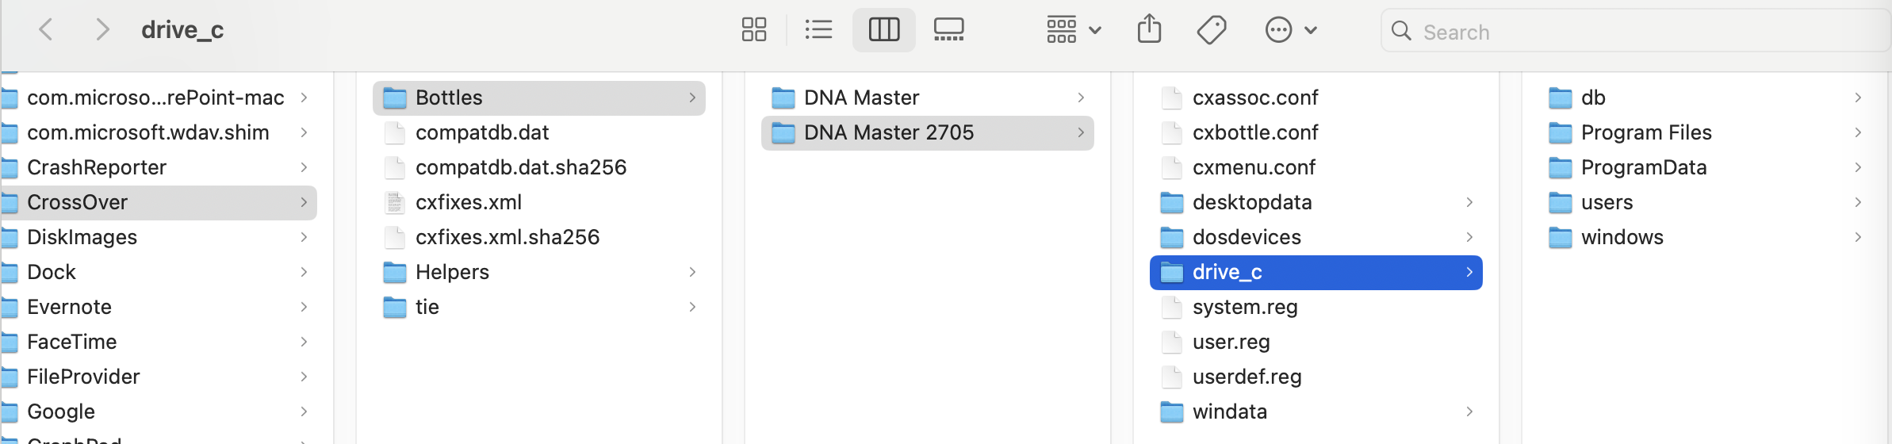Image resolution: width=1892 pixels, height=444 pixels.
Task: Open the DNA Master folder
Action: pos(861,98)
